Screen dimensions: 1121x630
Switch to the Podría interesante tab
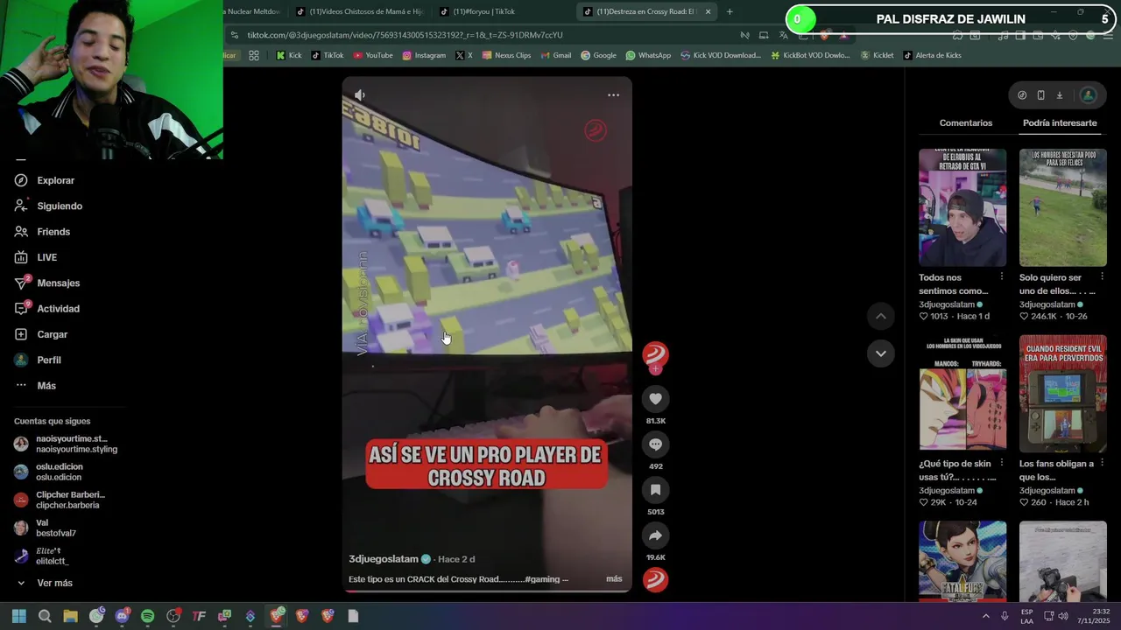click(x=1060, y=123)
